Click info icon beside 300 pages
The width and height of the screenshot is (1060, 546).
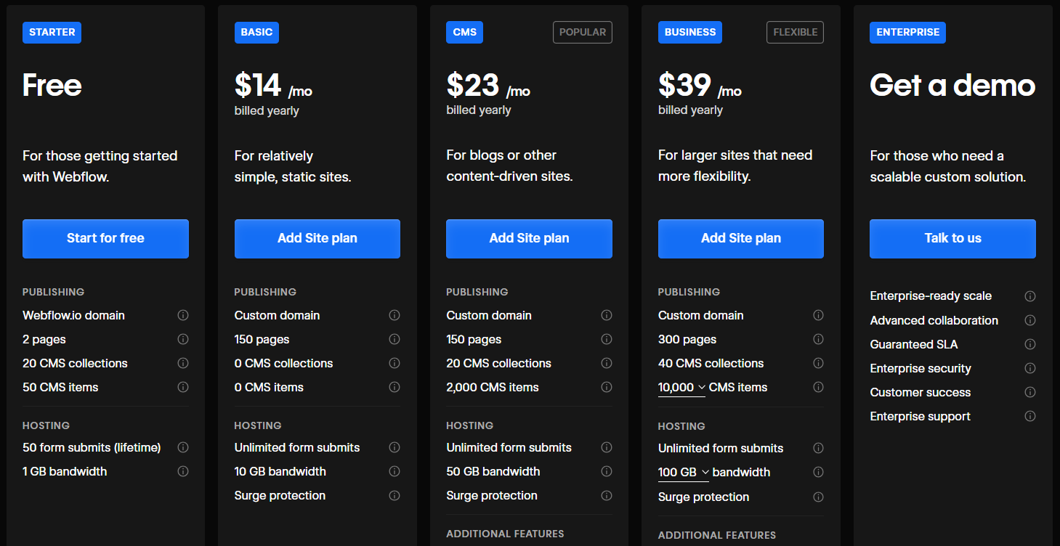pos(818,339)
